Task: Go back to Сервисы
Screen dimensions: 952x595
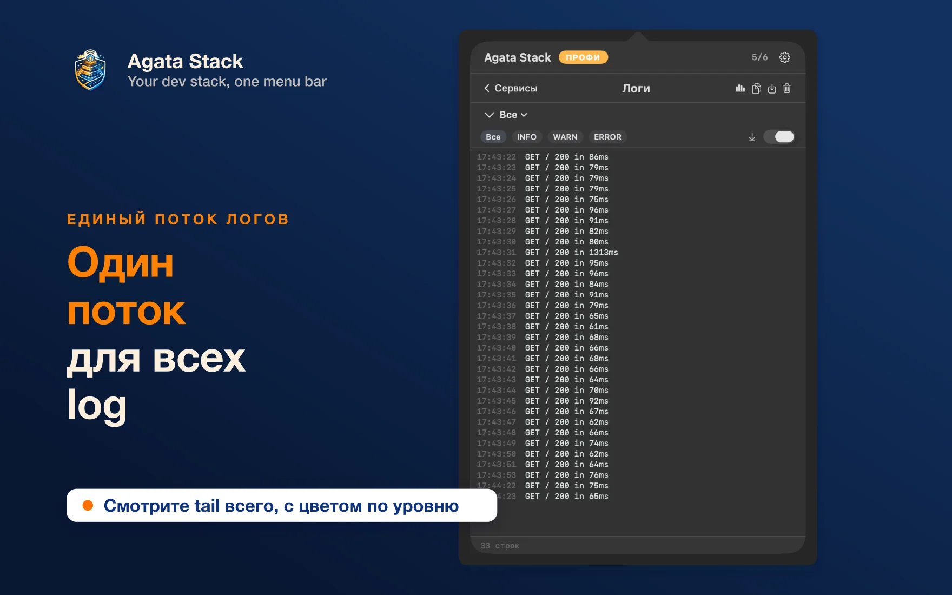Action: click(511, 88)
